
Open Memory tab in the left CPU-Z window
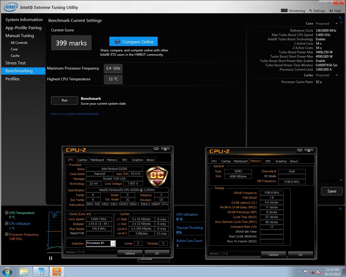pos(112,160)
